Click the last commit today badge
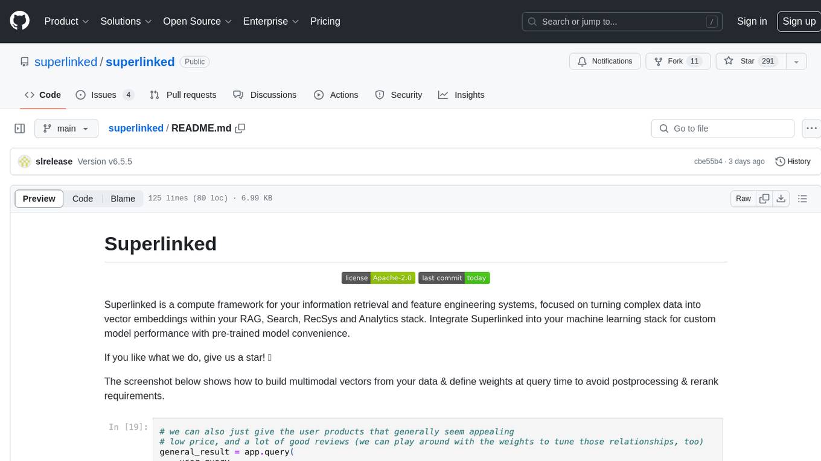821x461 pixels. (x=454, y=278)
